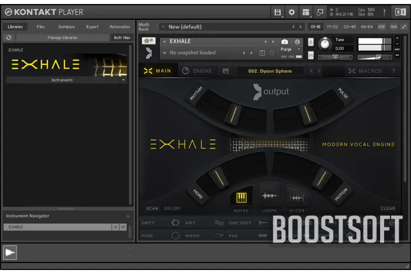Select next instrument arrow beside EXHALE name
Viewport: 411px width, 274px height.
coord(273,42)
